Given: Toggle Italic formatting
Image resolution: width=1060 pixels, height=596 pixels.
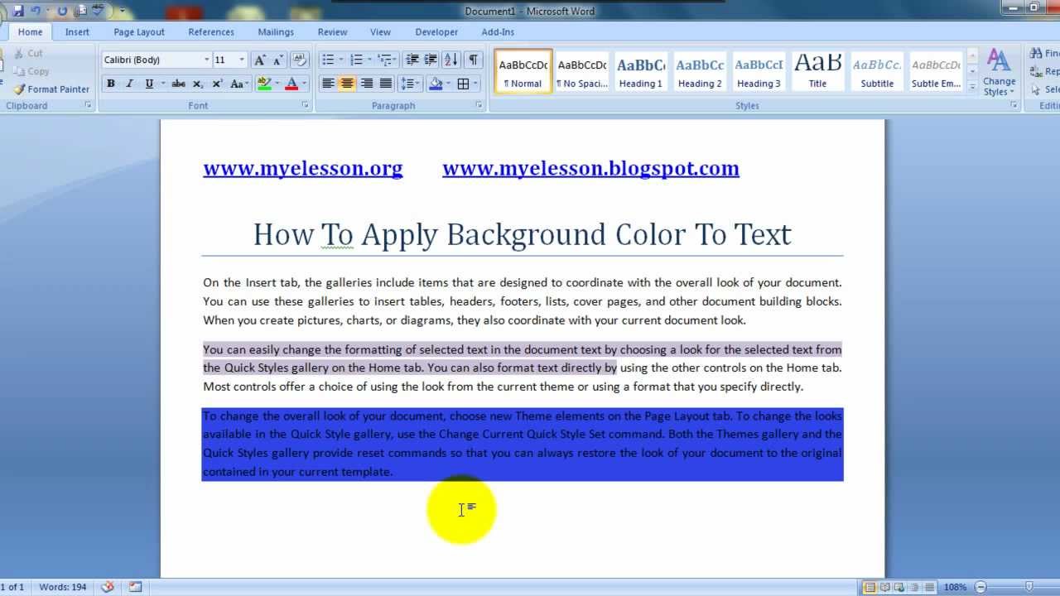Looking at the screenshot, I should click(x=130, y=84).
